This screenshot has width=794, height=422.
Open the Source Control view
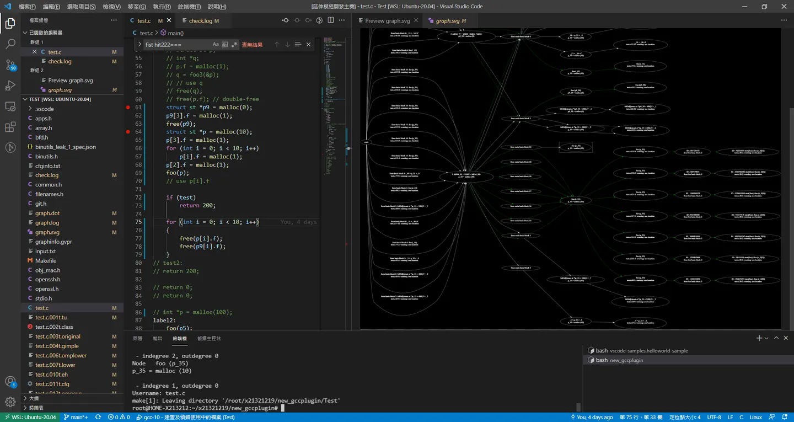pos(10,65)
